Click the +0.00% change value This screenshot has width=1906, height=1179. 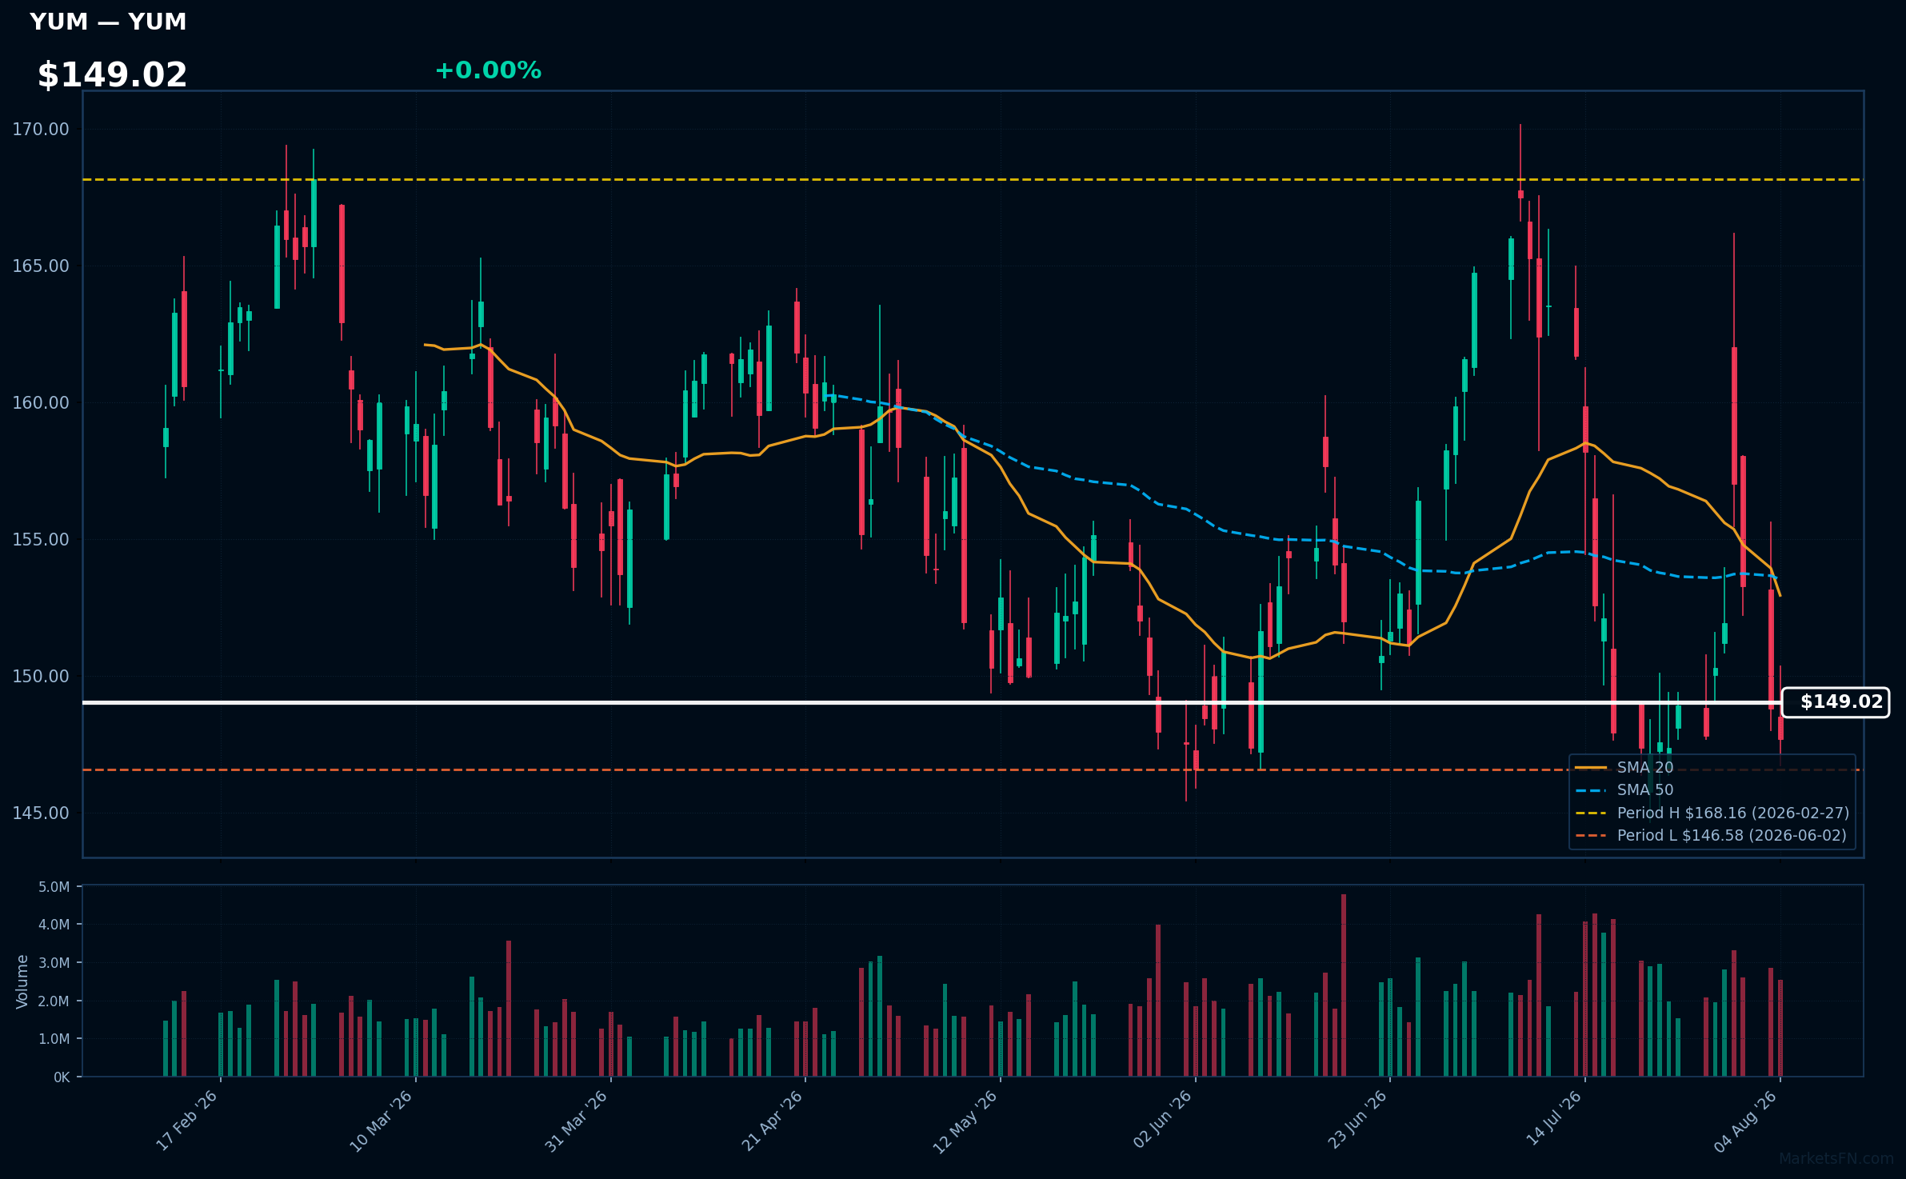(488, 70)
